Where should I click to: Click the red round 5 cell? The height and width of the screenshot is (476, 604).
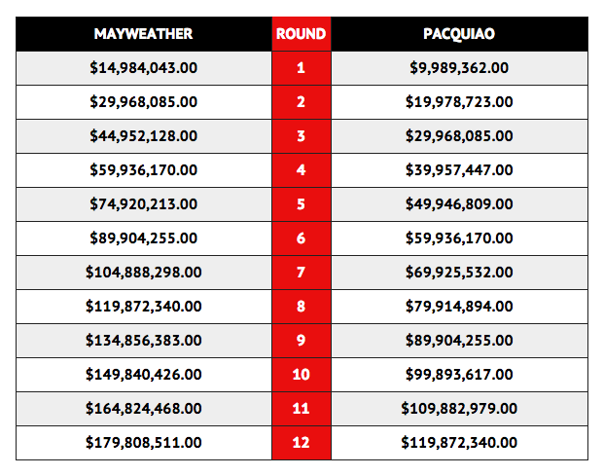click(302, 204)
